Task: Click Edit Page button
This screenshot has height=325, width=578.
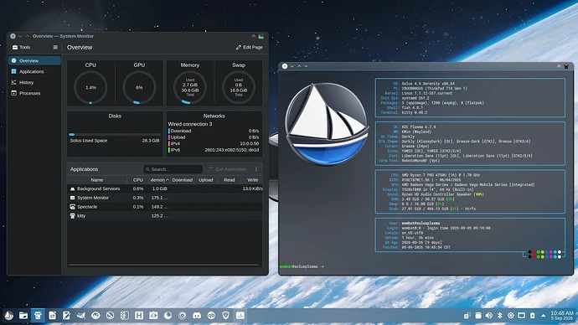Action: pos(250,47)
